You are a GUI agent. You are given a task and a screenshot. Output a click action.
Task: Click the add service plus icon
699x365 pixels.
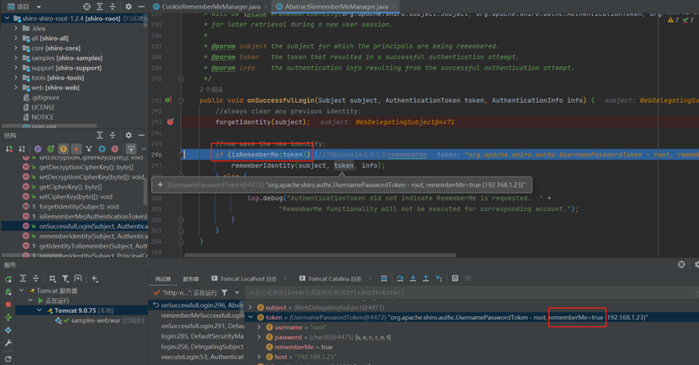pyautogui.click(x=94, y=279)
